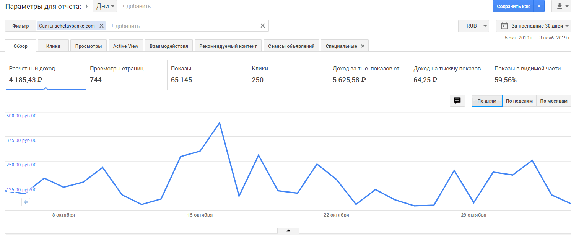Select the Показы metric card
The image size is (571, 235).
(208, 75)
